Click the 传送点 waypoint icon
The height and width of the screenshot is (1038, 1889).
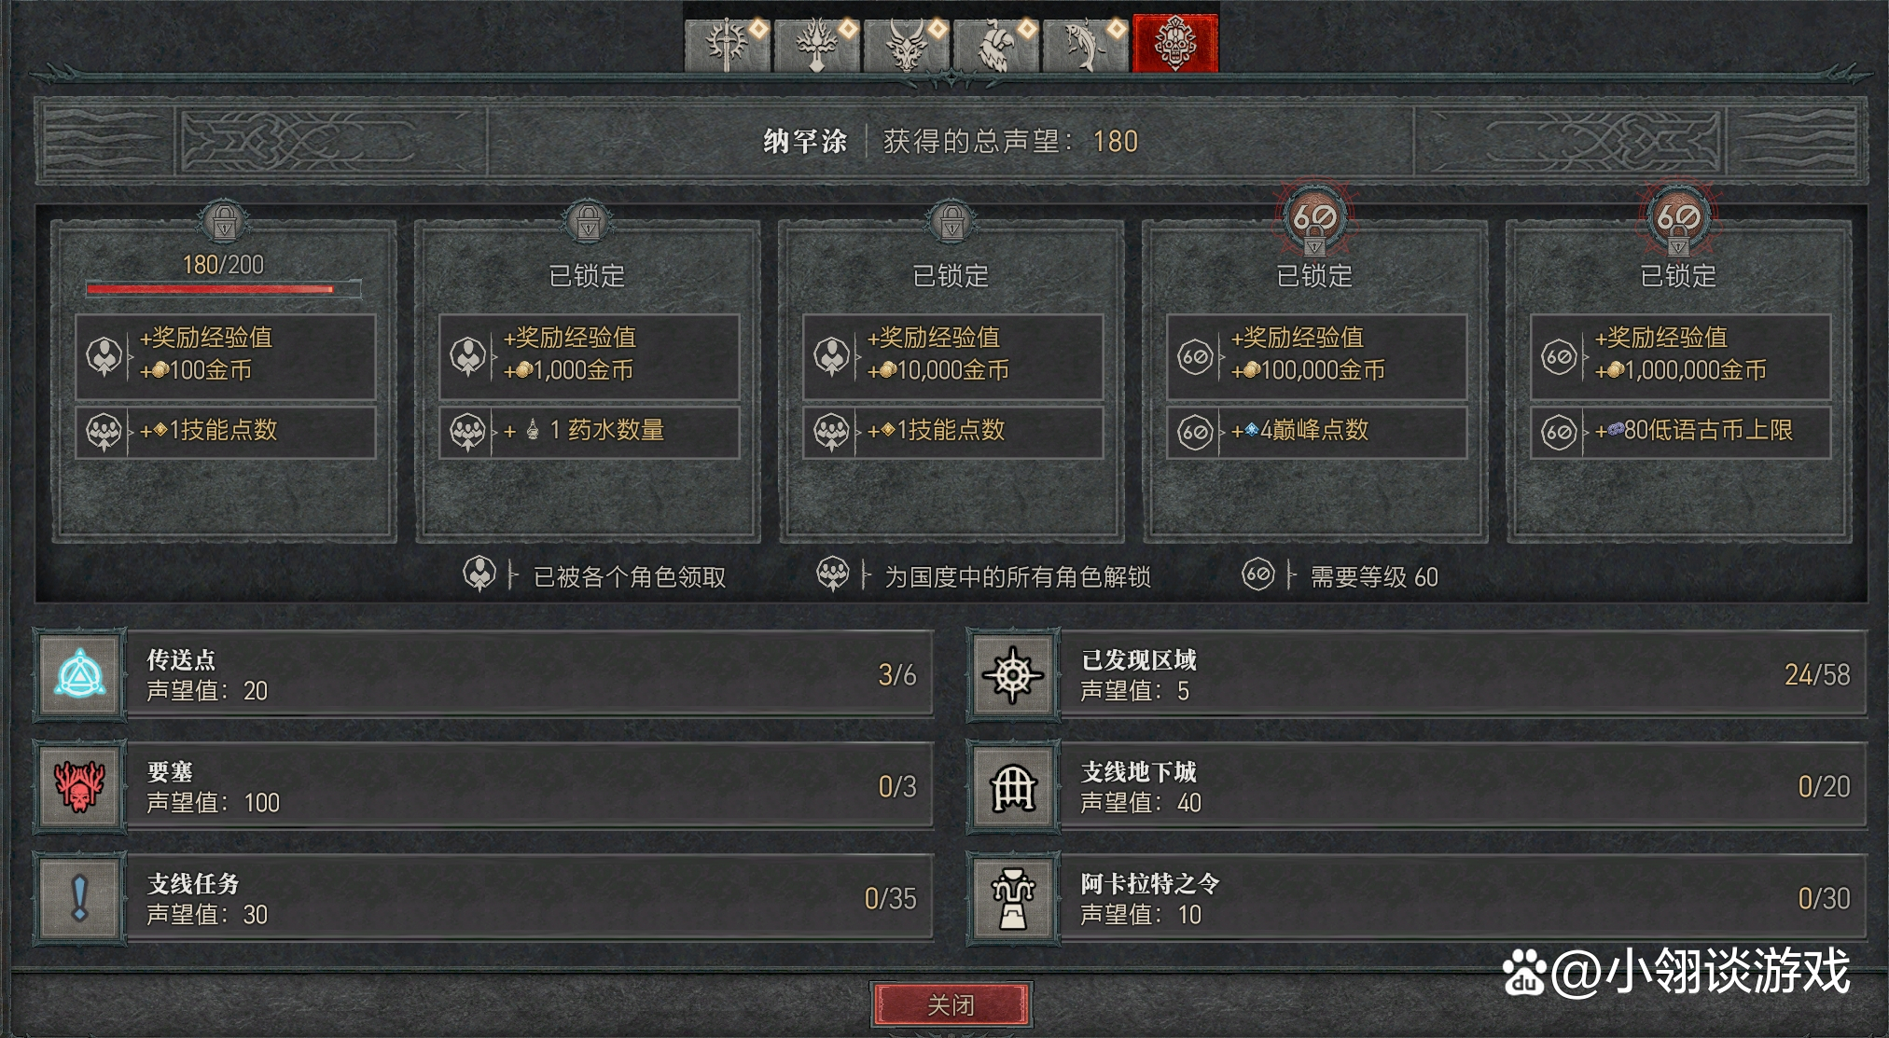coord(80,674)
